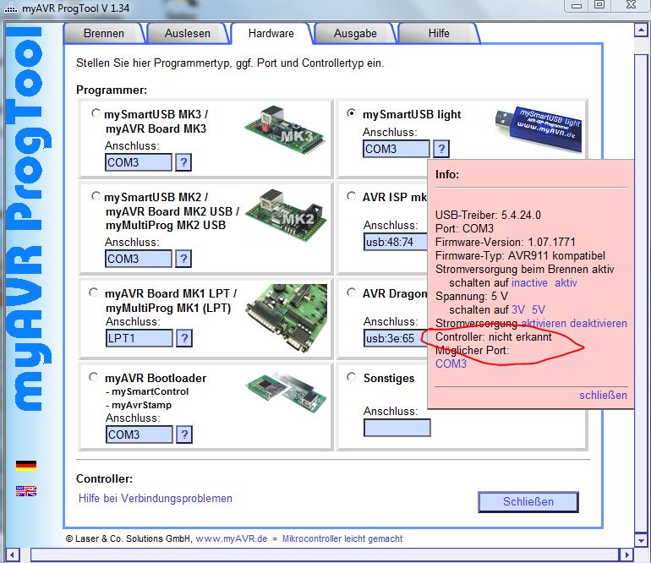This screenshot has height=563, width=651.
Task: Open Hilfe bei Verbindungsproblemen link
Action: click(156, 498)
